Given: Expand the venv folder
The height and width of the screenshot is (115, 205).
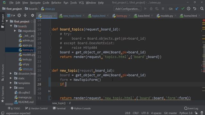Looking at the screenshot, I should click(x=11, y=88).
